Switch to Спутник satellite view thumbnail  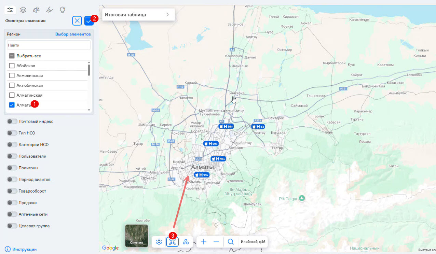(x=136, y=236)
